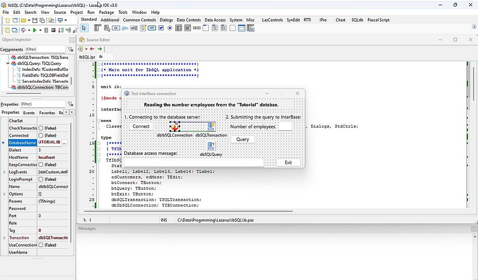Click the Components filter input field
This screenshot has height=280, width=478.
(x=44, y=49)
